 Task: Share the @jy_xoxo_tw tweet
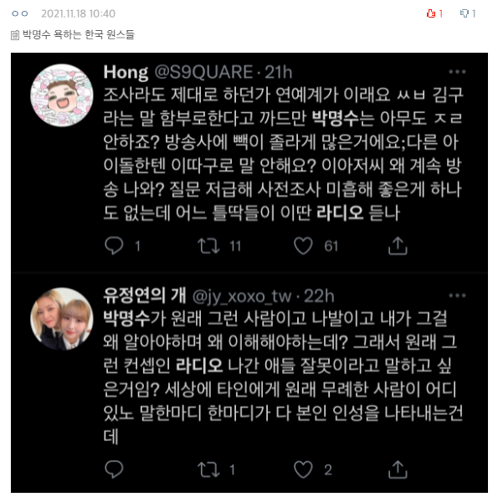click(398, 469)
